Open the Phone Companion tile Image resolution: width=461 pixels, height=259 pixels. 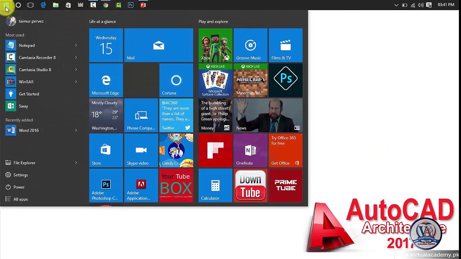(x=141, y=115)
